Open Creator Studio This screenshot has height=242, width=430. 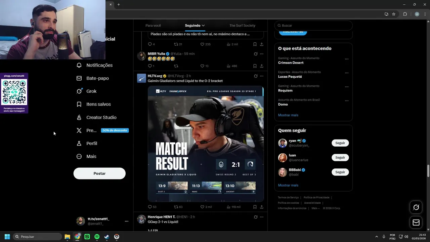pos(96,117)
